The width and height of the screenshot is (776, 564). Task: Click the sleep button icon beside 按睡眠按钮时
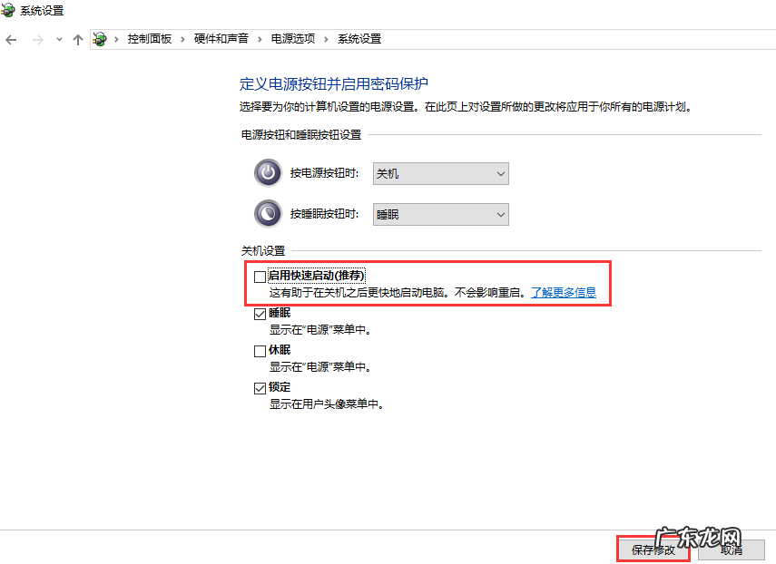coord(267,214)
